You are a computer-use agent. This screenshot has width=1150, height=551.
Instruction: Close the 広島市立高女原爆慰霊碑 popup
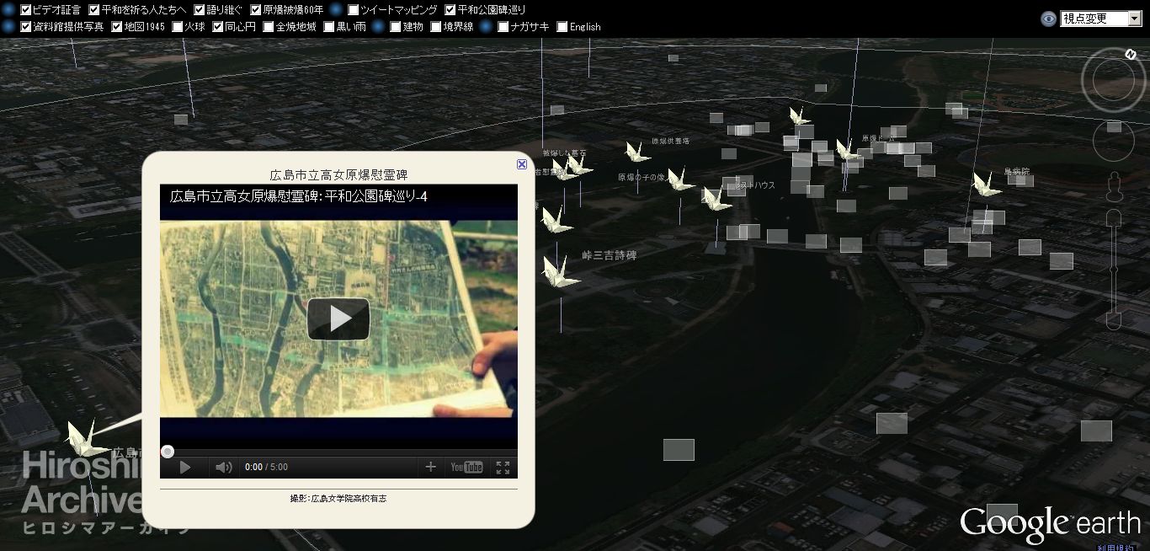522,164
